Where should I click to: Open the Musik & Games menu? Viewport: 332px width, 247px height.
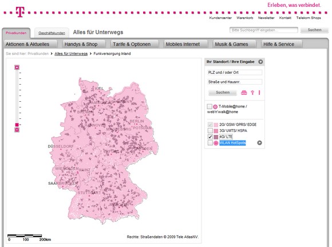[235, 44]
